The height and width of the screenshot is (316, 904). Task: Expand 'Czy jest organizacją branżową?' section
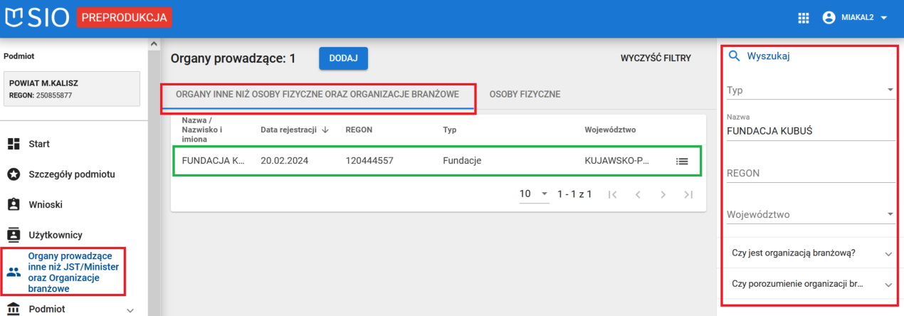[810, 253]
